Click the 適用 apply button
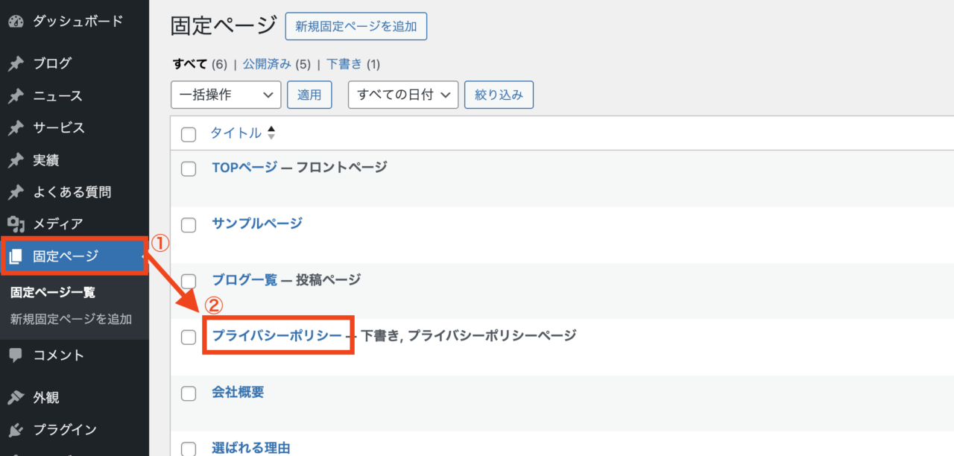 309,95
